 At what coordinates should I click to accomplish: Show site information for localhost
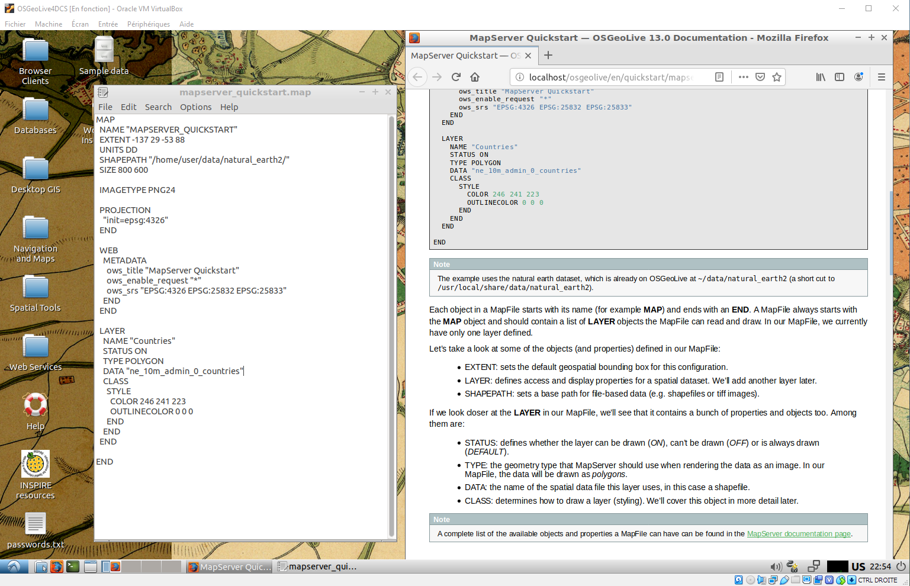pos(519,77)
